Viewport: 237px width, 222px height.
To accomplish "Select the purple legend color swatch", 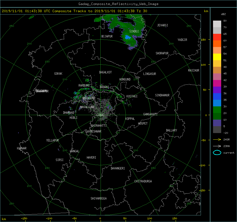I will click(217, 90).
